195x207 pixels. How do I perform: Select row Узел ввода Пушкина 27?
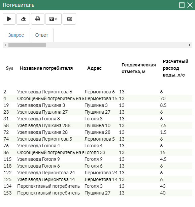point(97,112)
